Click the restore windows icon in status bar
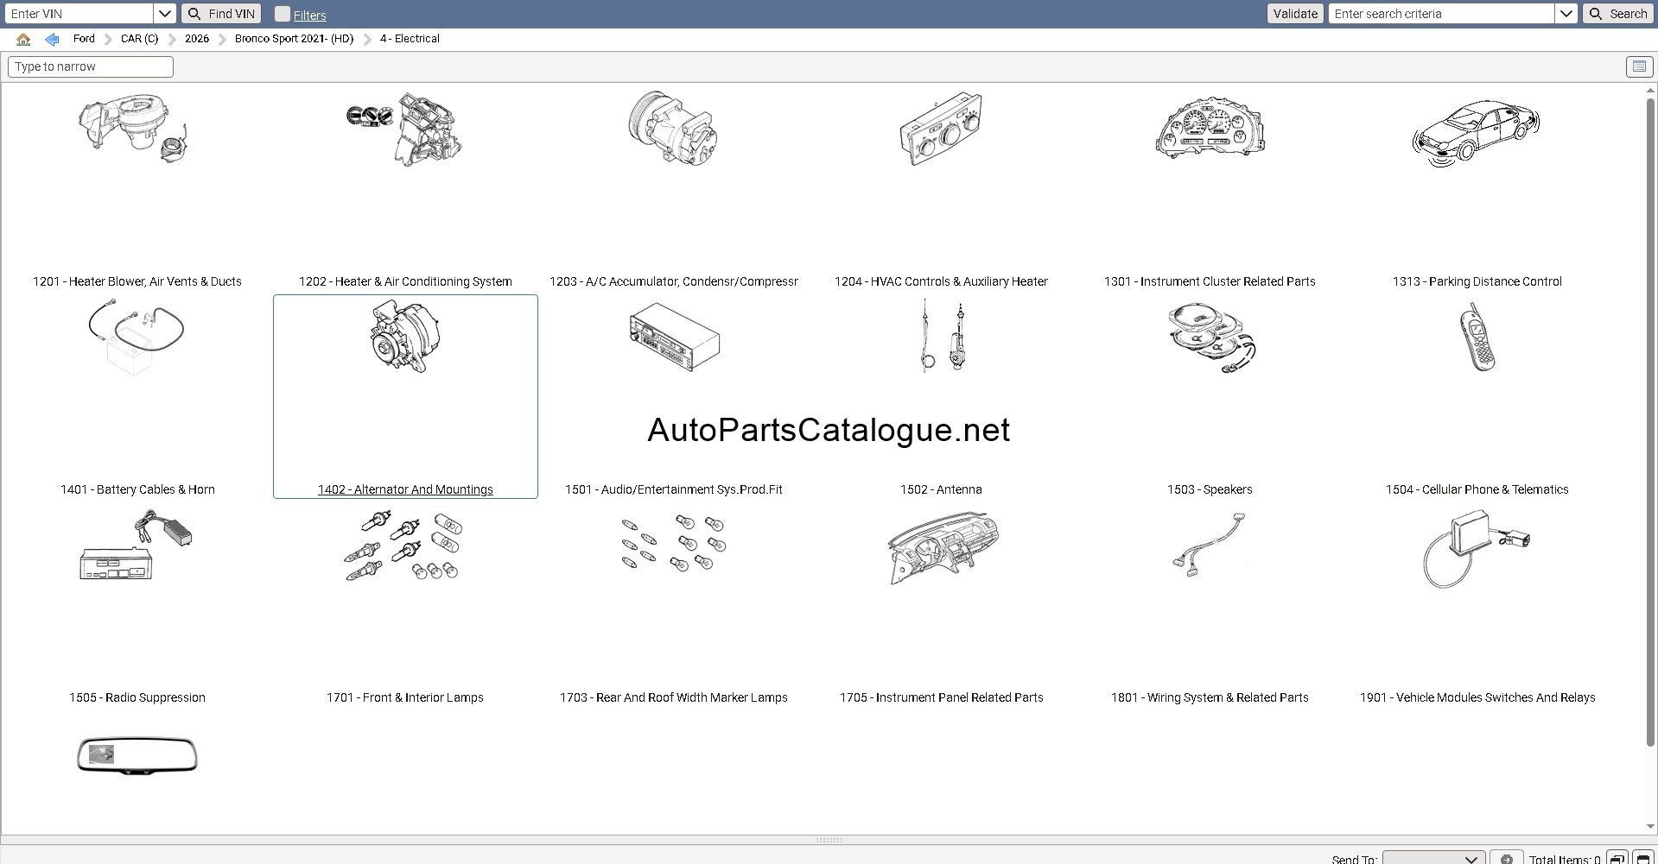Image resolution: width=1658 pixels, height=864 pixels. [x=1617, y=859]
